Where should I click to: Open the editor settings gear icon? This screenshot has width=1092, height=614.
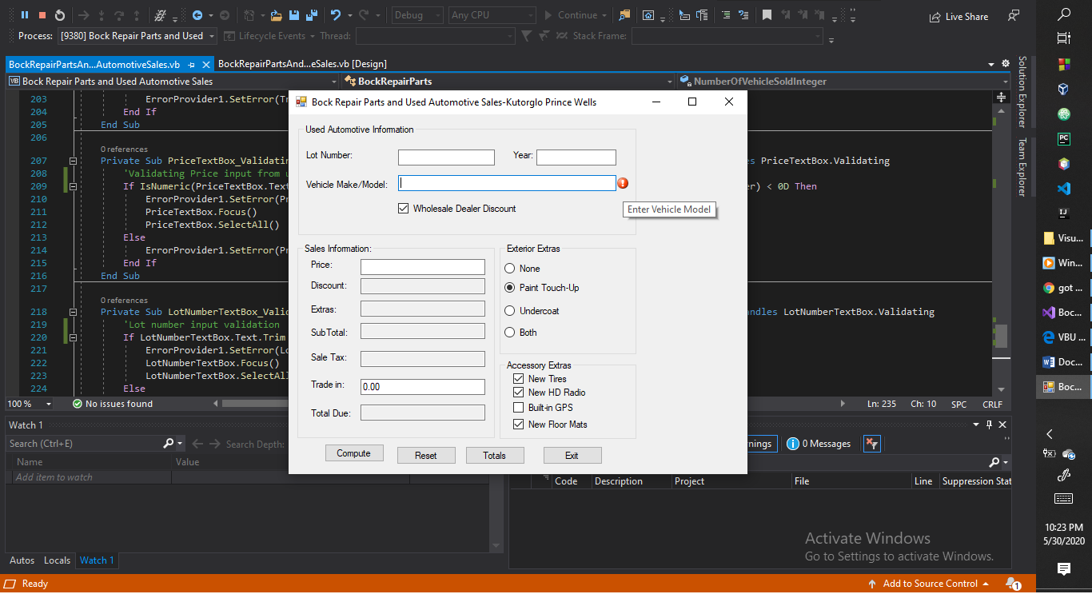tap(1005, 64)
